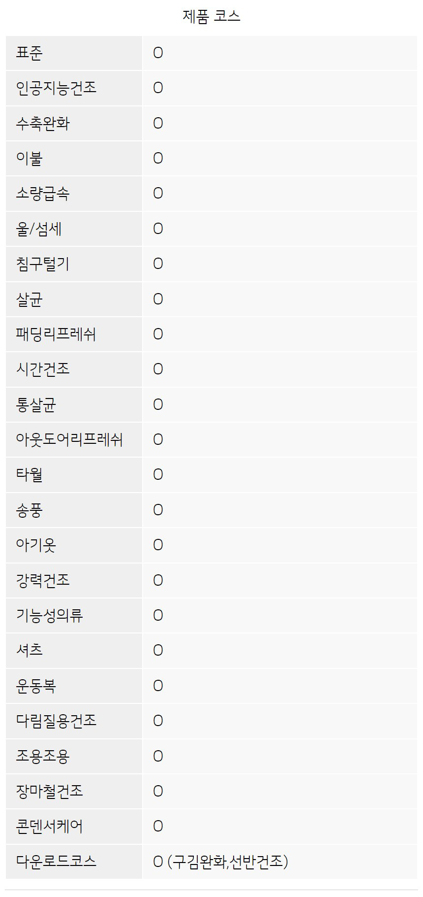Select the 소량급속 row label

point(43,193)
